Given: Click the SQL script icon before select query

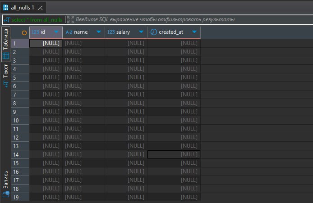Looking at the screenshot, I should (7, 20).
